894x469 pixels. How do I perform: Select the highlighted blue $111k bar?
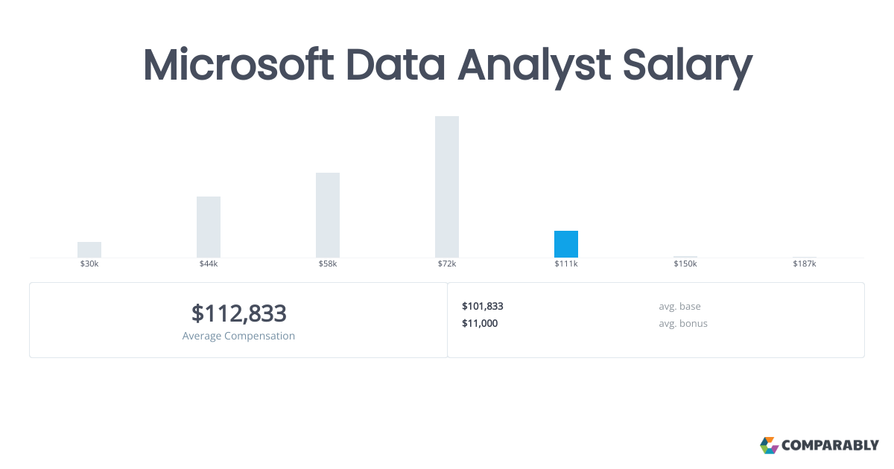point(566,244)
